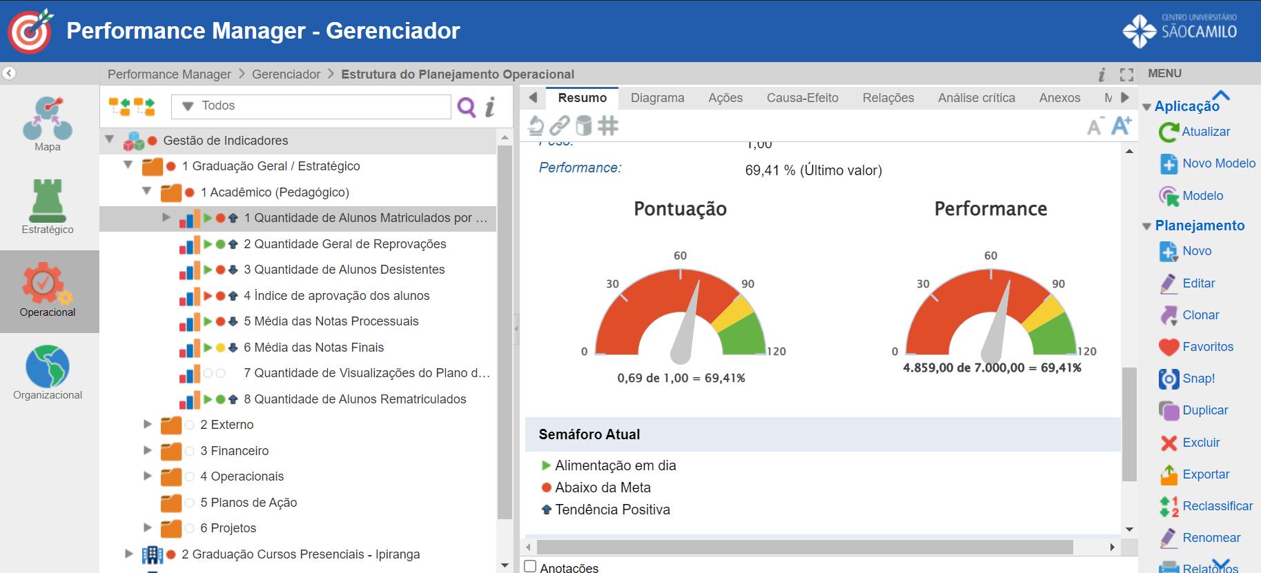Select the Operacional gear icon
Image resolution: width=1261 pixels, height=573 pixels.
(x=48, y=283)
